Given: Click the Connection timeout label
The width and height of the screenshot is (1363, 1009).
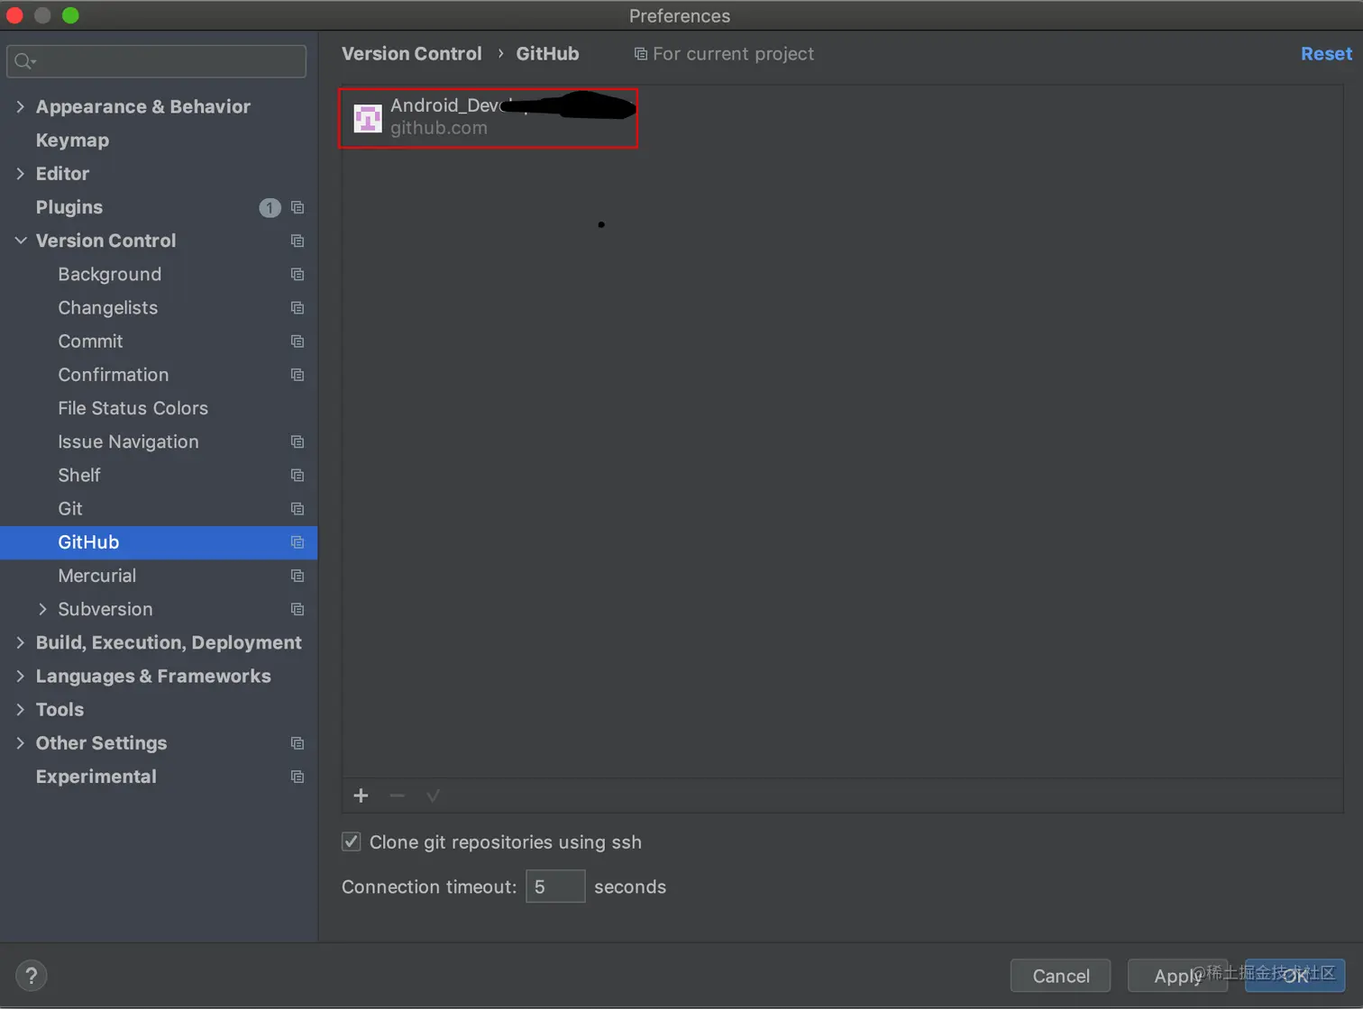Looking at the screenshot, I should point(429,886).
